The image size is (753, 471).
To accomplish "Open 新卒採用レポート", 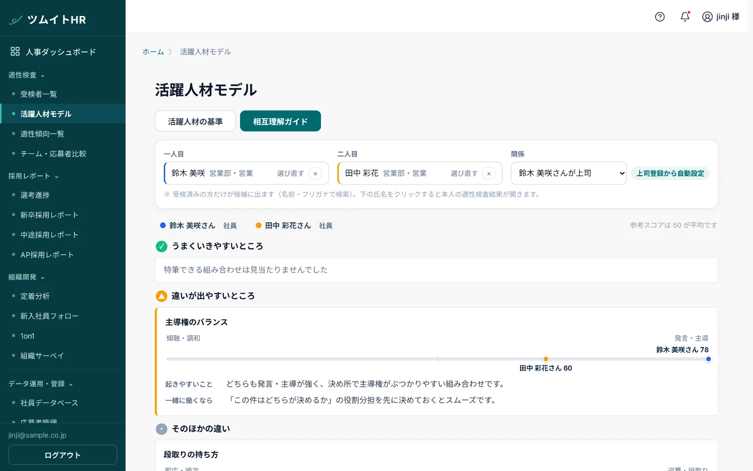I will (63, 215).
